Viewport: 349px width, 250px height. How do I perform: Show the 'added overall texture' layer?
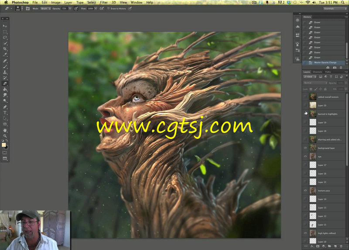point(305,97)
